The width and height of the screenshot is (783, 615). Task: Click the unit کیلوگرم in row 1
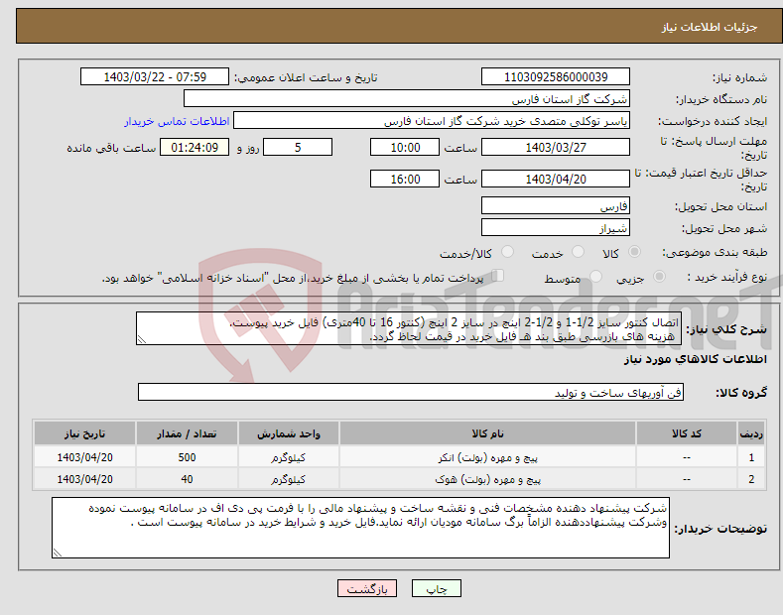pyautogui.click(x=289, y=457)
